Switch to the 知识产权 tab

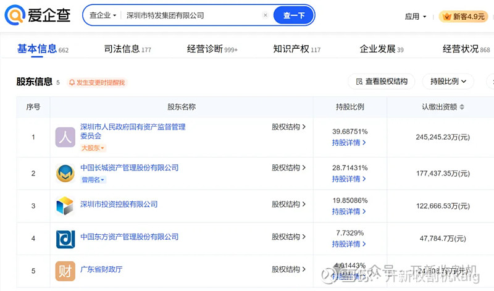point(296,49)
